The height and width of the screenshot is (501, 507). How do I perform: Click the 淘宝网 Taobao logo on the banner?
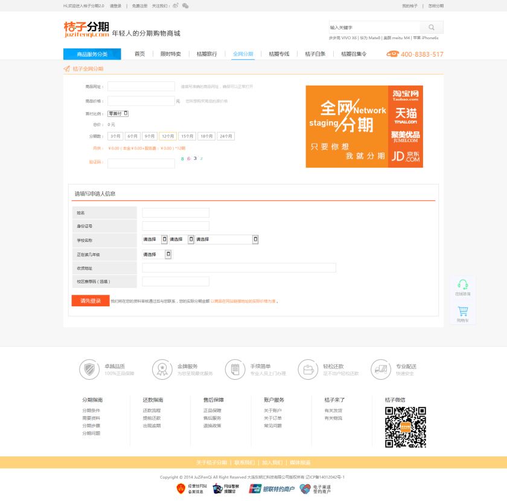pos(406,95)
